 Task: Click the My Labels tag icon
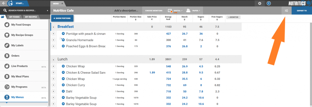(7, 45)
